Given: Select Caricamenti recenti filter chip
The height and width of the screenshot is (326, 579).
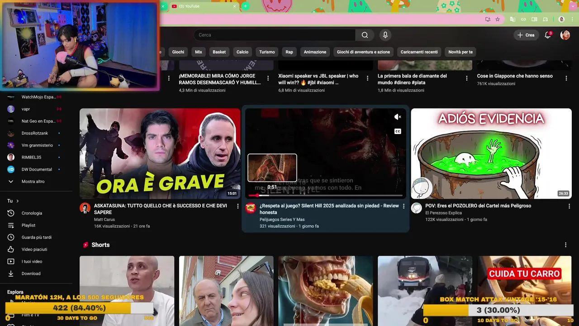Looking at the screenshot, I should pyautogui.click(x=419, y=52).
